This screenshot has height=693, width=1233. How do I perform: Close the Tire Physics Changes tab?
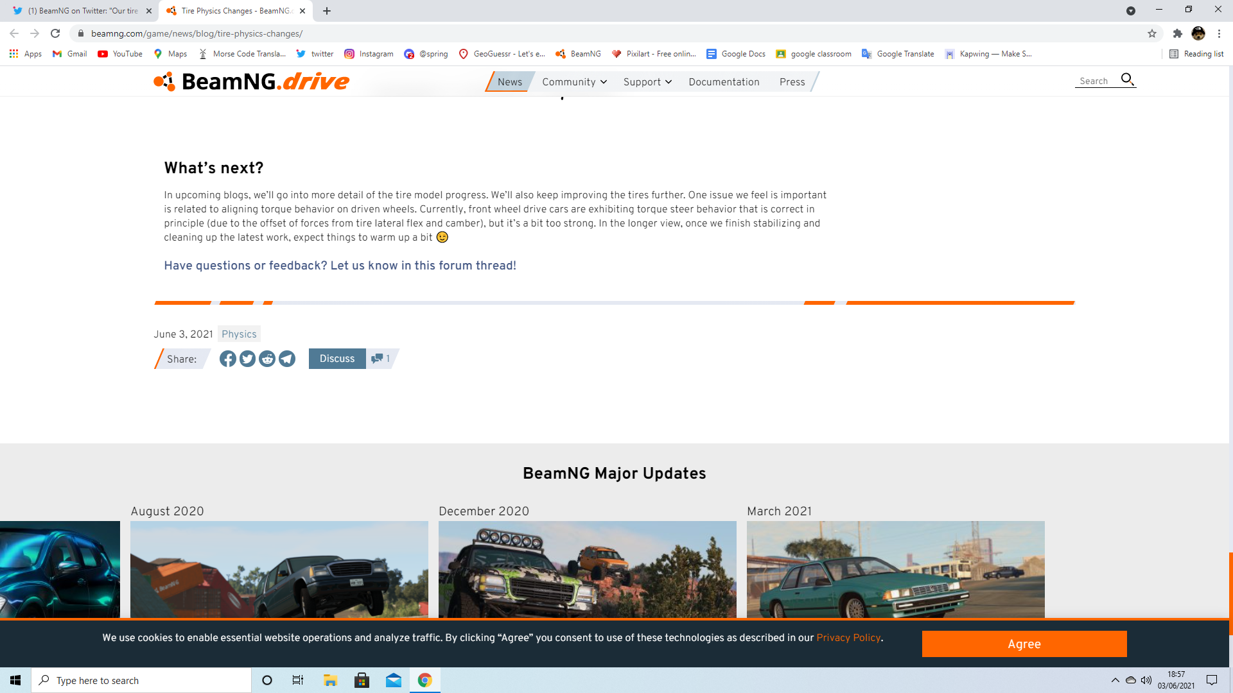[x=302, y=11]
